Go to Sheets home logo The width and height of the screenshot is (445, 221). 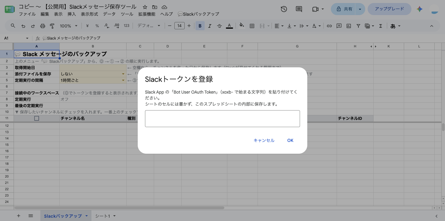[10, 9]
